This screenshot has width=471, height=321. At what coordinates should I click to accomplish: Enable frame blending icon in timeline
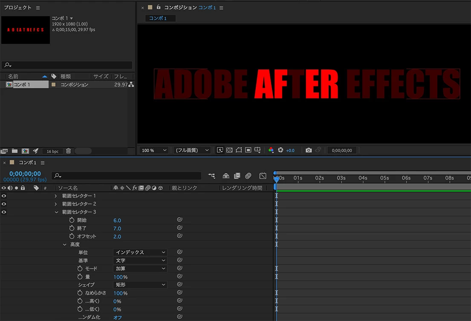237,176
